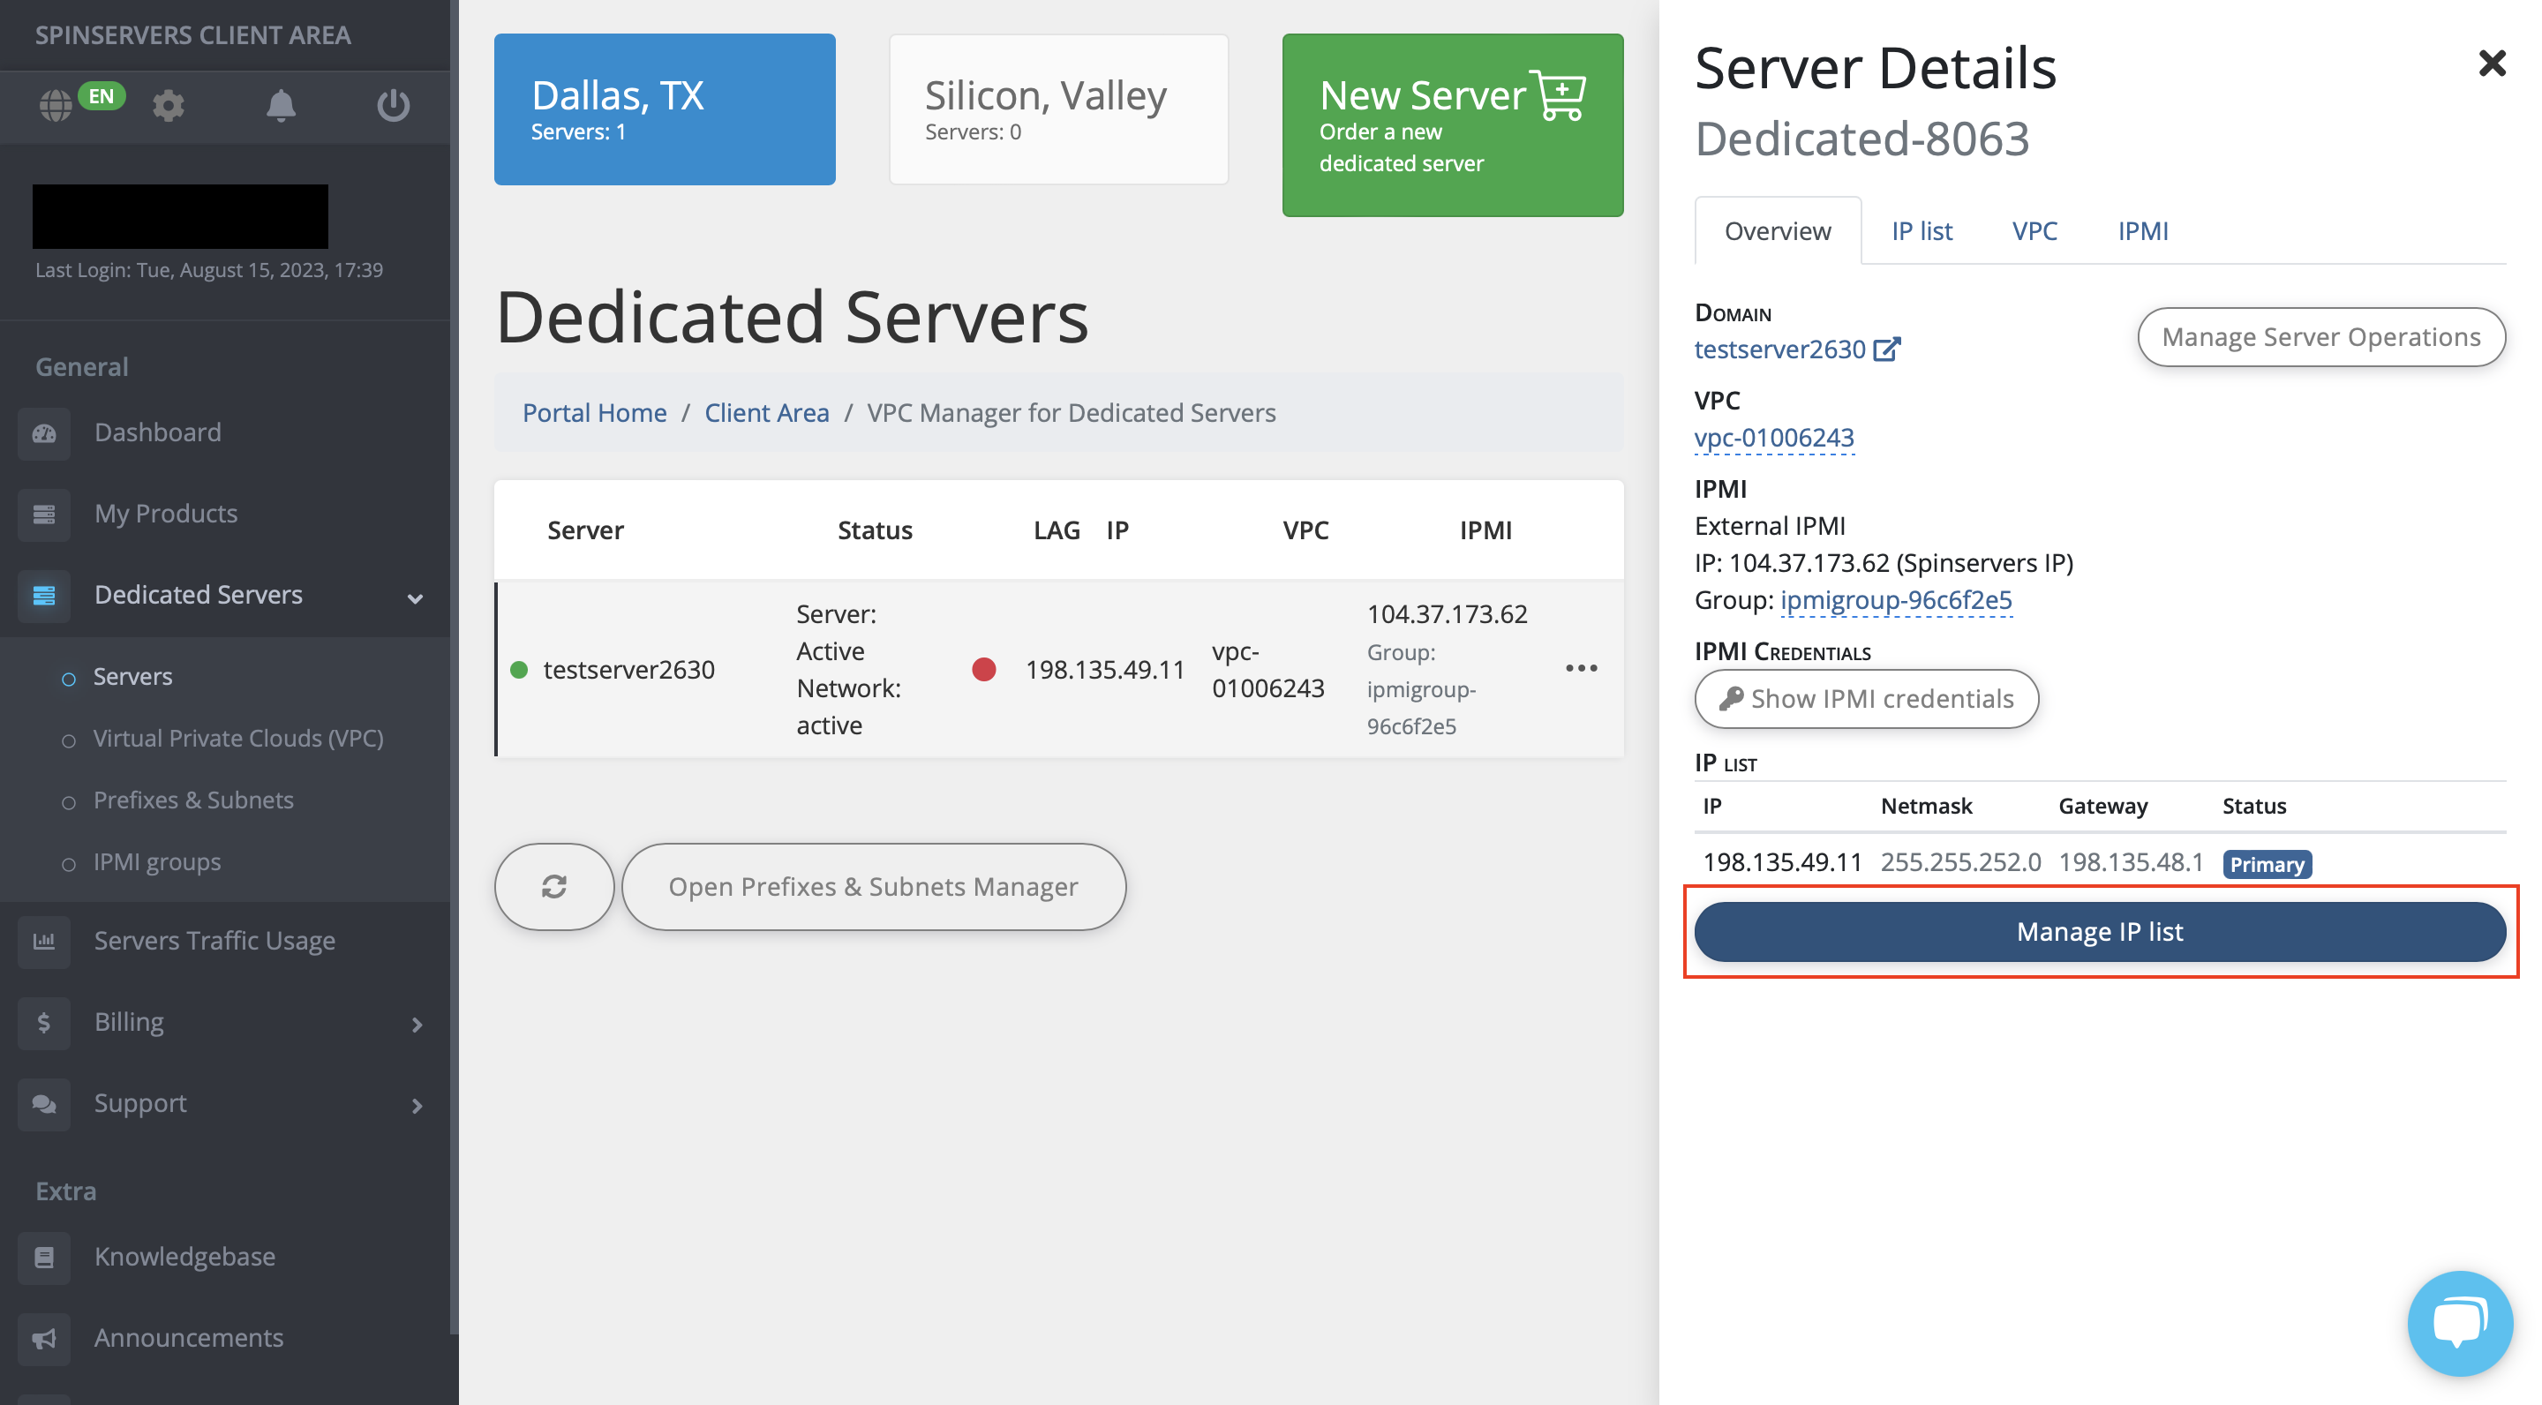
Task: Click the Status column header in server table
Action: click(875, 530)
